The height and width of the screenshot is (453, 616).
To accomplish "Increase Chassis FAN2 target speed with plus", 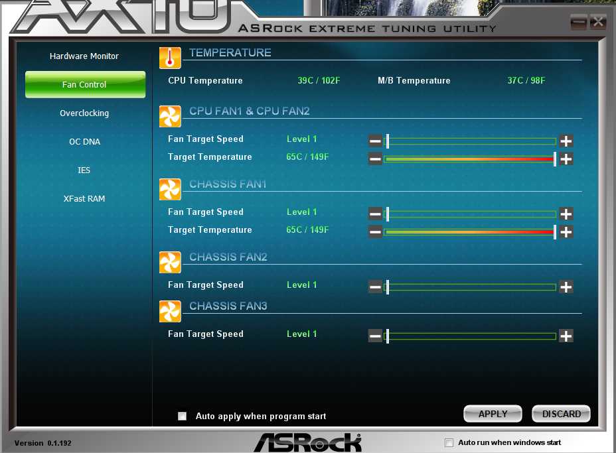I will coord(566,287).
